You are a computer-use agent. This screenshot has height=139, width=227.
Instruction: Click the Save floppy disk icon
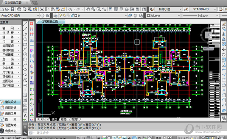(12, 9)
